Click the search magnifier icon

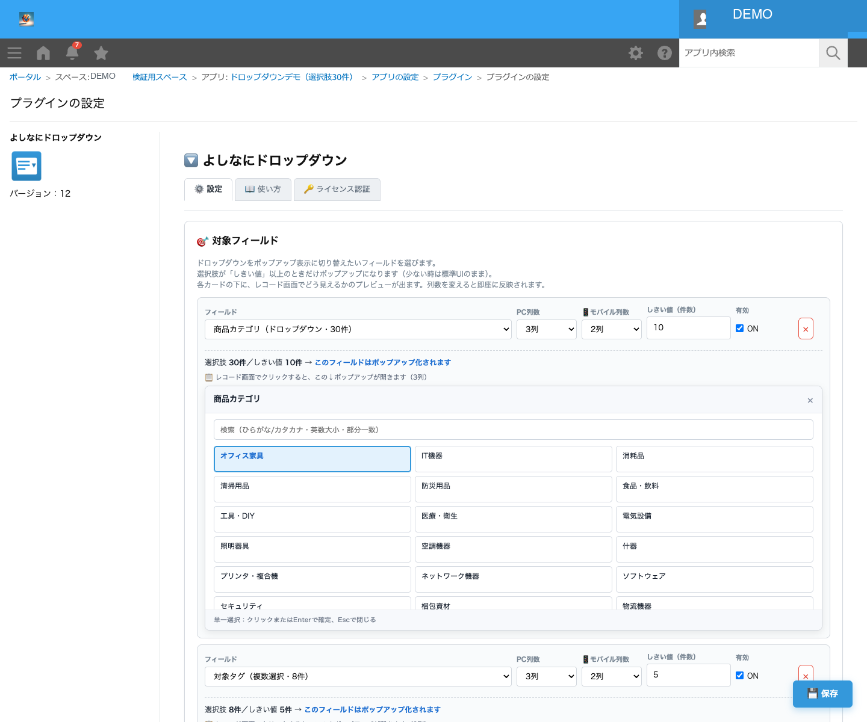pos(833,53)
